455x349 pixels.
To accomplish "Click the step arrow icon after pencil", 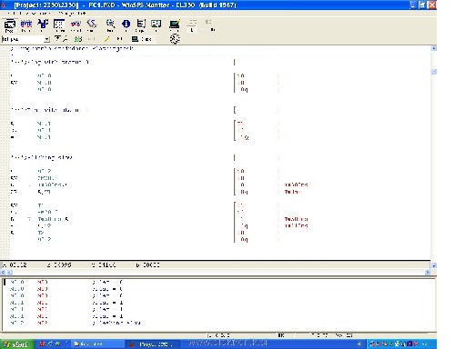I will [120, 39].
